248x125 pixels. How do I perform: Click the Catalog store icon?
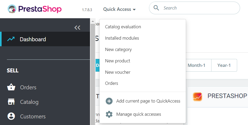pos(11,102)
